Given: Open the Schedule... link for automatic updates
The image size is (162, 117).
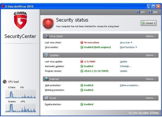Looking at the screenshot, I should click(x=126, y=66).
